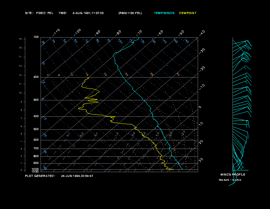270x209 pixels.
Task: Click the 'SITE:' header label
Action: 29,13
